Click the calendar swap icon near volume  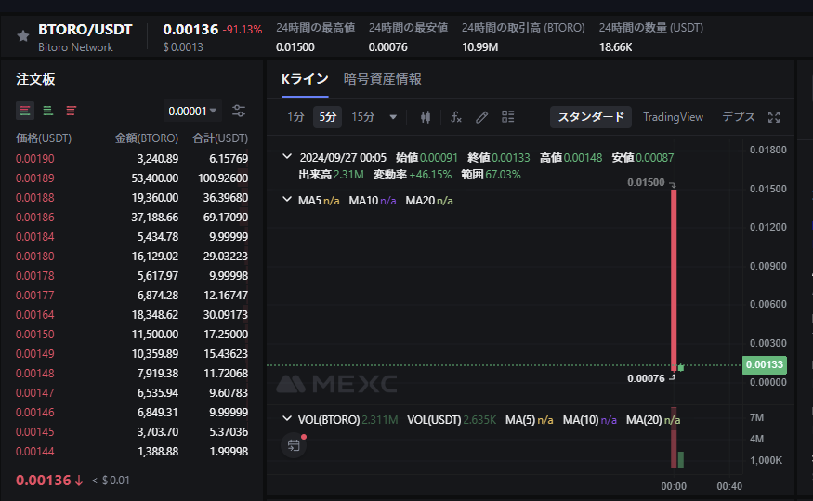coord(294,445)
